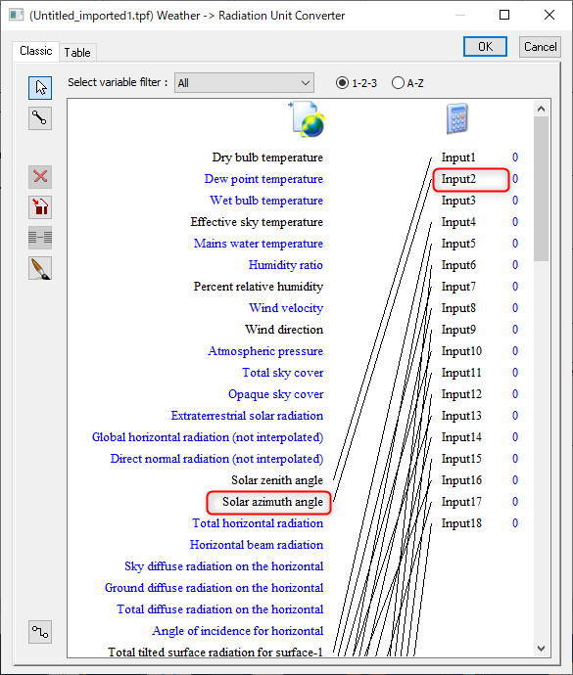This screenshot has width=573, height=675.
Task: Select Global horizontal radiation (not interpolated)
Action: point(208,437)
